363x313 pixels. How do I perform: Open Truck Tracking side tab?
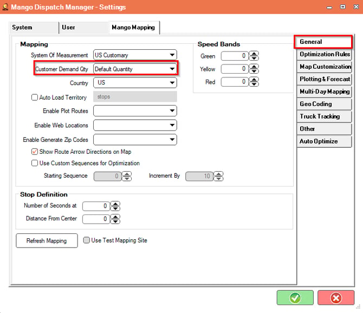pos(324,116)
